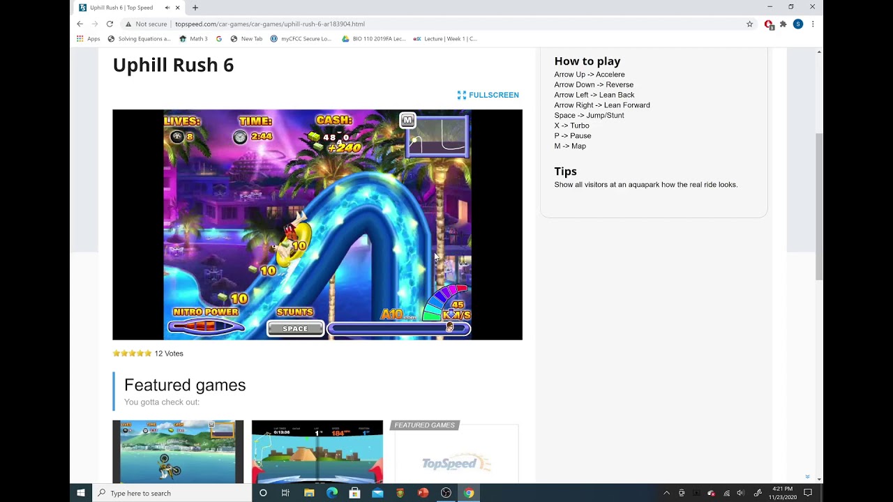Open Task View in taskbar
Image resolution: width=893 pixels, height=502 pixels.
point(285,493)
